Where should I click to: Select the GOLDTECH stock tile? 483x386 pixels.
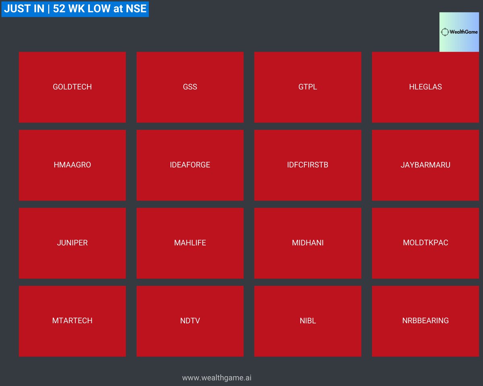click(72, 87)
